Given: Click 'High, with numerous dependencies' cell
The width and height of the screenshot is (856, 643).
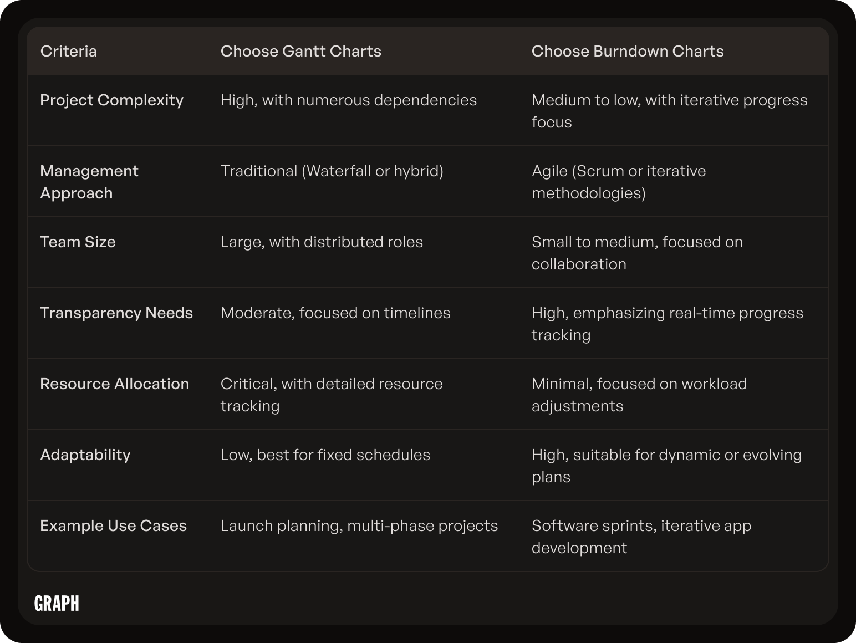Looking at the screenshot, I should tap(349, 100).
